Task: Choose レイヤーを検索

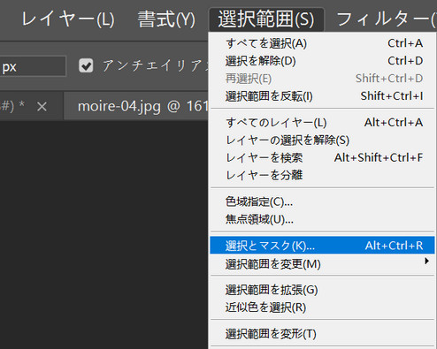Action: pyautogui.click(x=322, y=157)
